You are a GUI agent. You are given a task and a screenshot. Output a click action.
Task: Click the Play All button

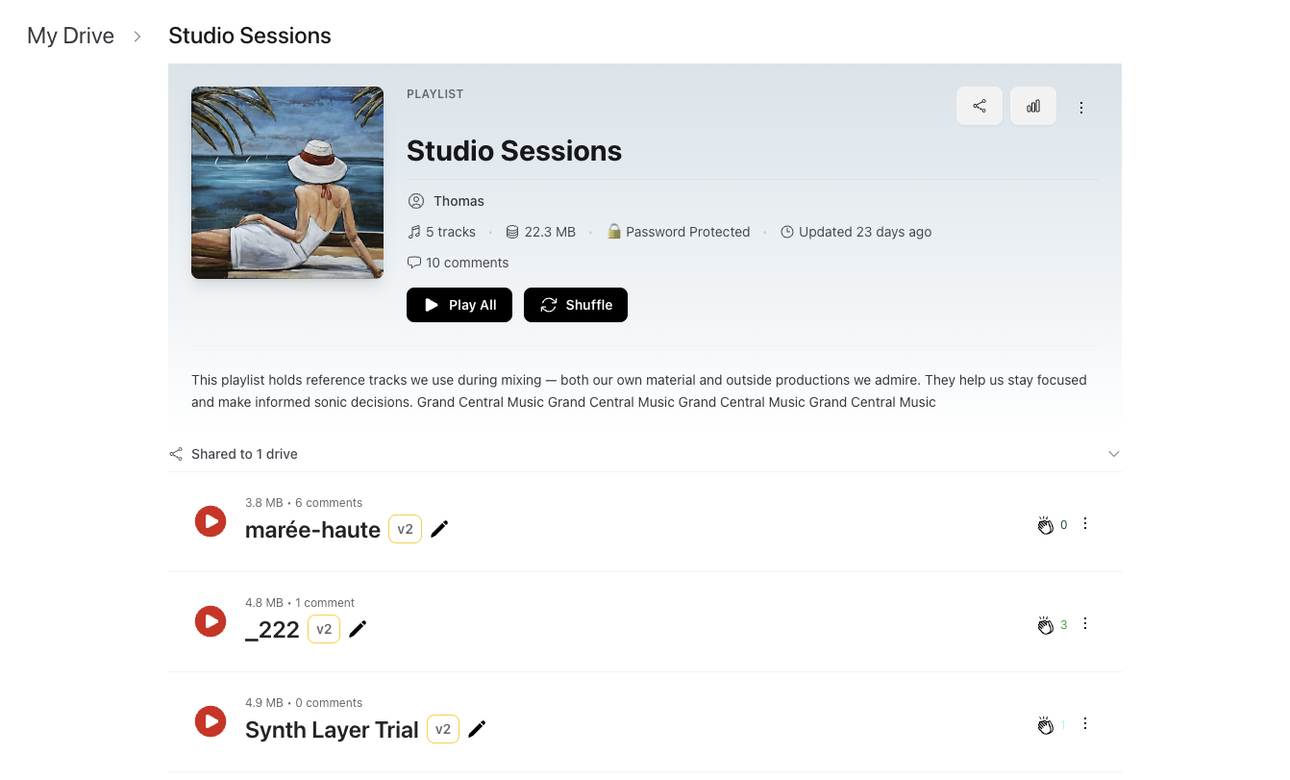(459, 305)
